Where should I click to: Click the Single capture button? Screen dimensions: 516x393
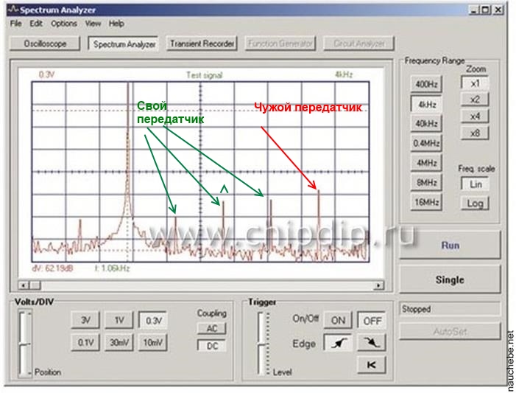click(x=450, y=279)
